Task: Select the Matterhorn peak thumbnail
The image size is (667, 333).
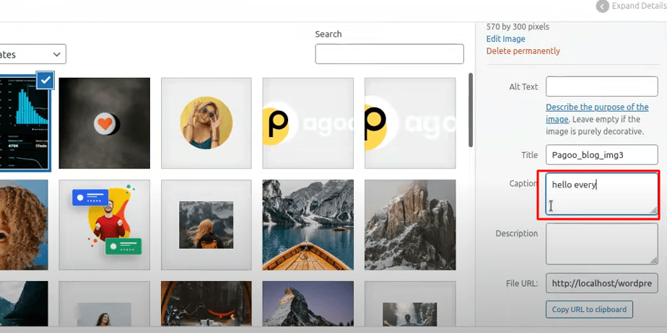Action: 308,303
